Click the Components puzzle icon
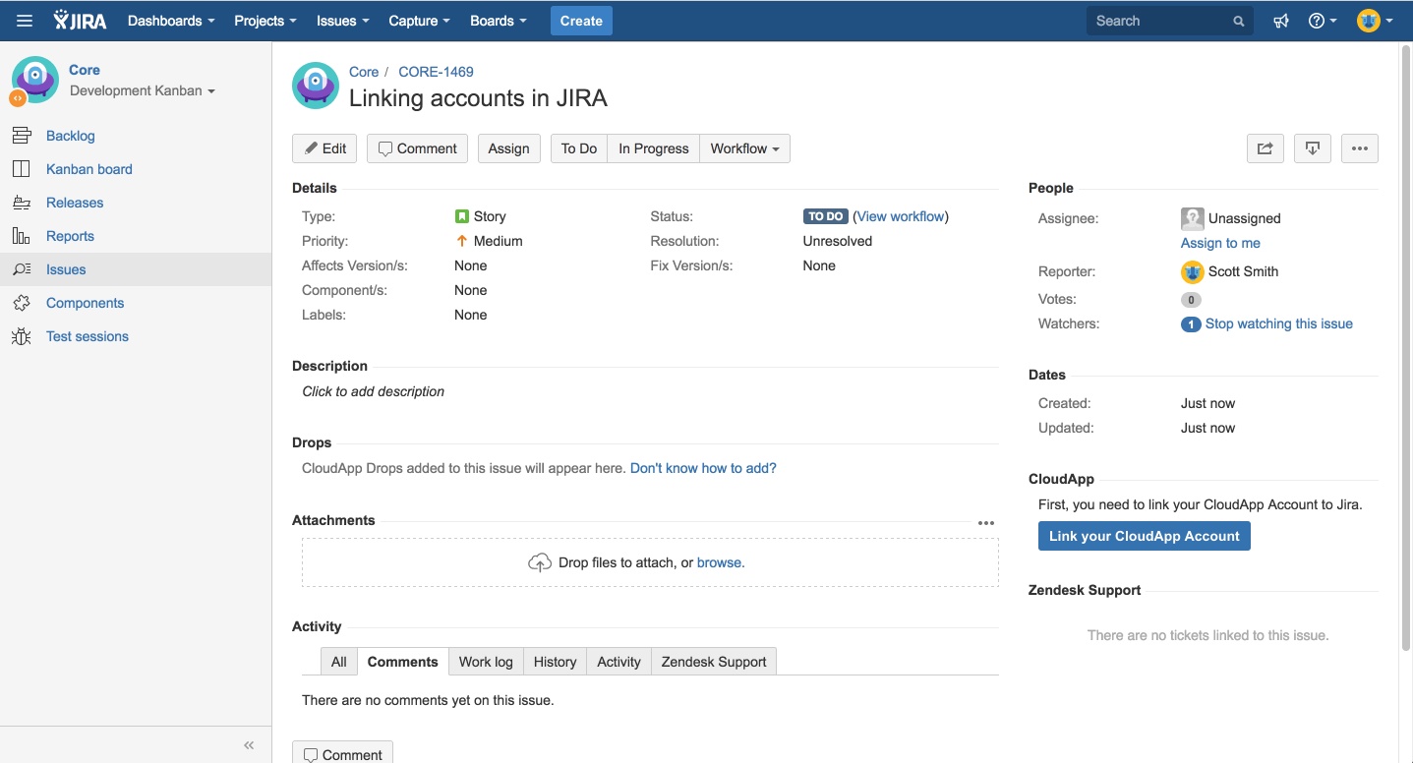 pos(21,303)
